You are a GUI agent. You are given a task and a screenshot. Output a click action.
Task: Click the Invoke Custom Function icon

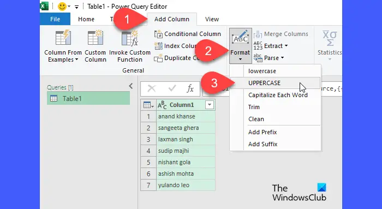[130, 38]
